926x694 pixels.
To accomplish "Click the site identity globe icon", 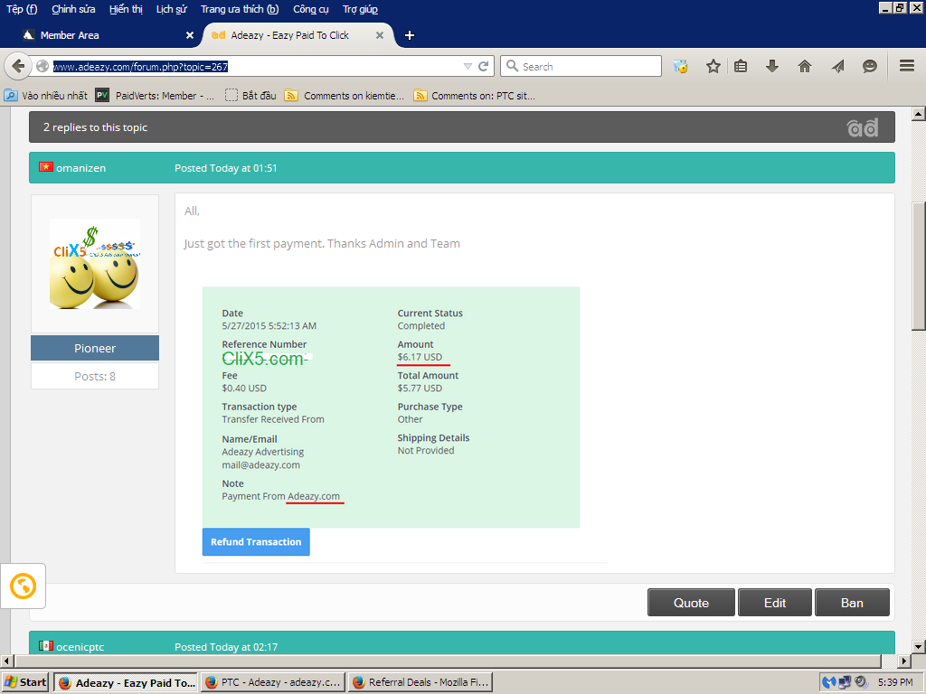I will 43,66.
